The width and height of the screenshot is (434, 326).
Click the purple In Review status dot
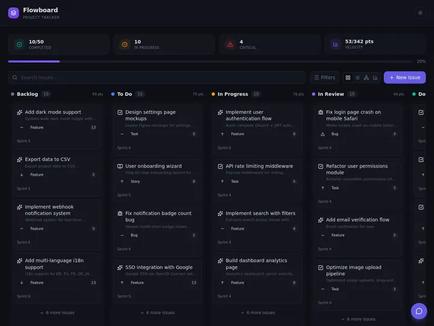(313, 94)
